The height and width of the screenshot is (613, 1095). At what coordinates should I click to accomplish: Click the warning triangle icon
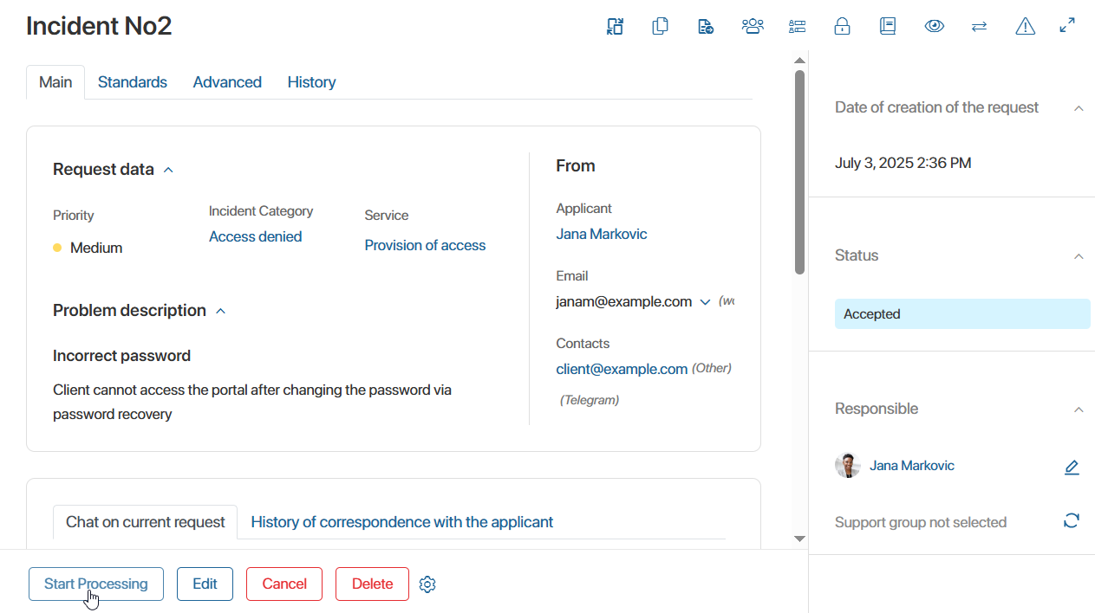1025,26
